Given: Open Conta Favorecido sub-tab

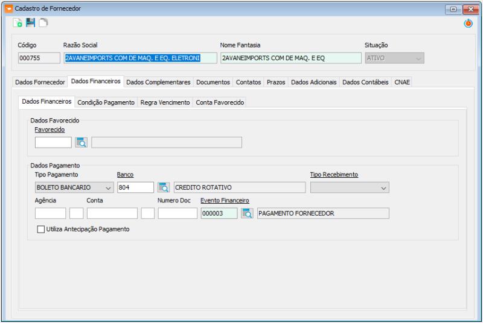Looking at the screenshot, I should tap(220, 102).
